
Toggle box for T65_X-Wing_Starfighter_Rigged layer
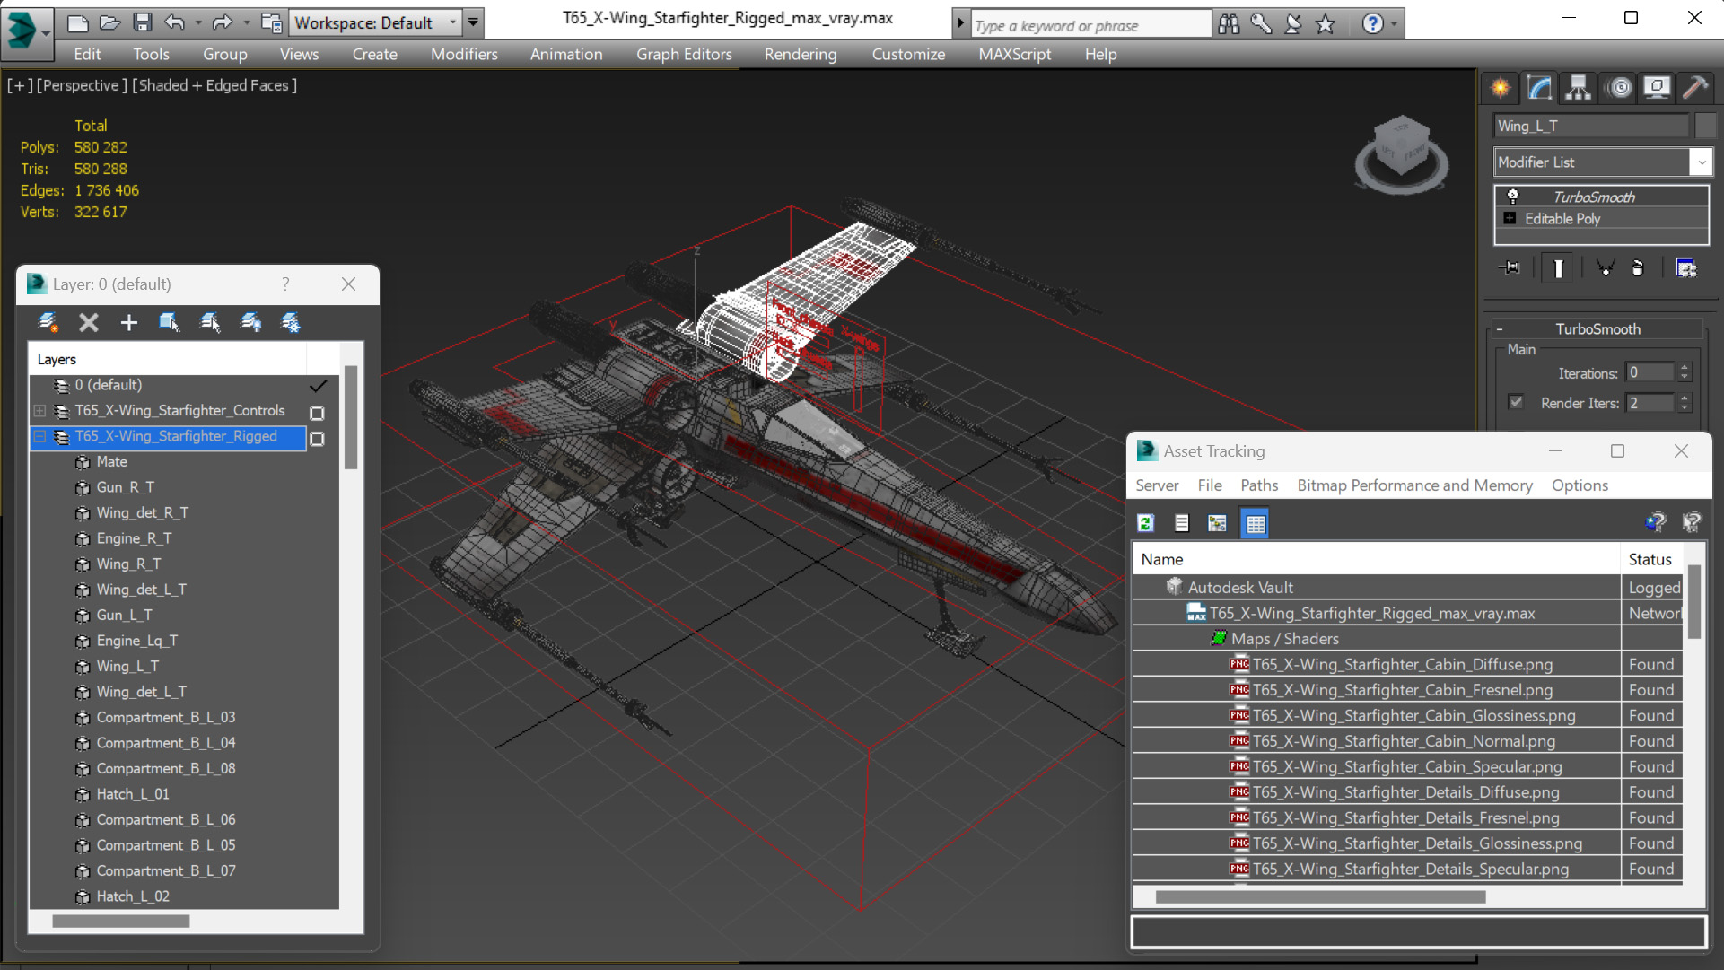[317, 439]
